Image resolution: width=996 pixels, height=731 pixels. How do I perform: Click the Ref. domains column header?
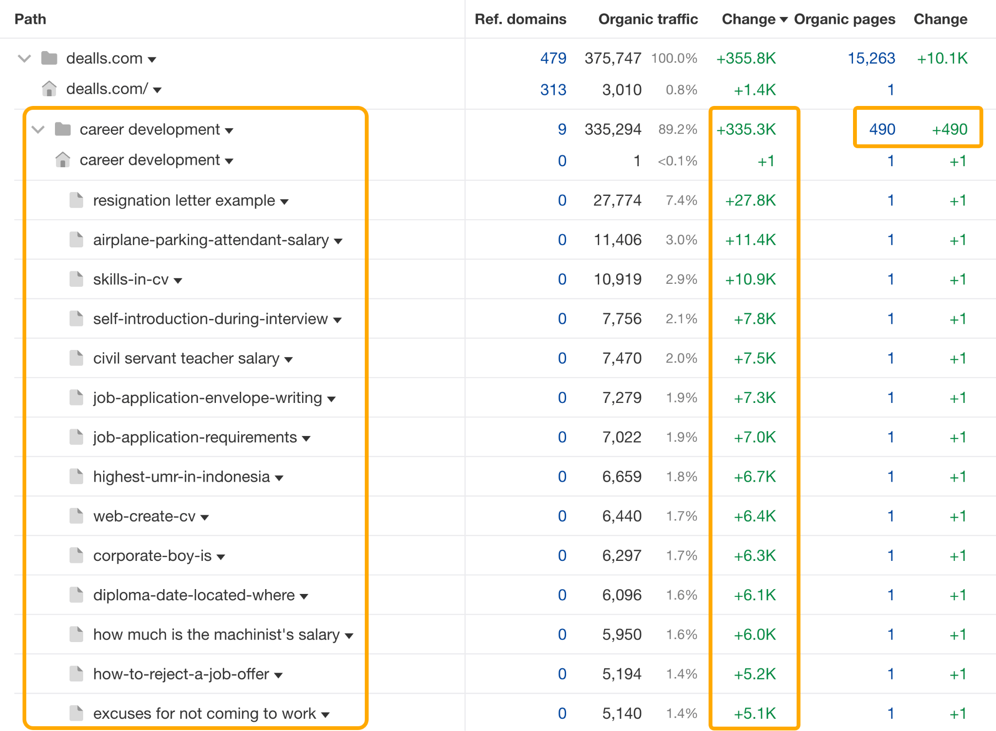coord(520,19)
